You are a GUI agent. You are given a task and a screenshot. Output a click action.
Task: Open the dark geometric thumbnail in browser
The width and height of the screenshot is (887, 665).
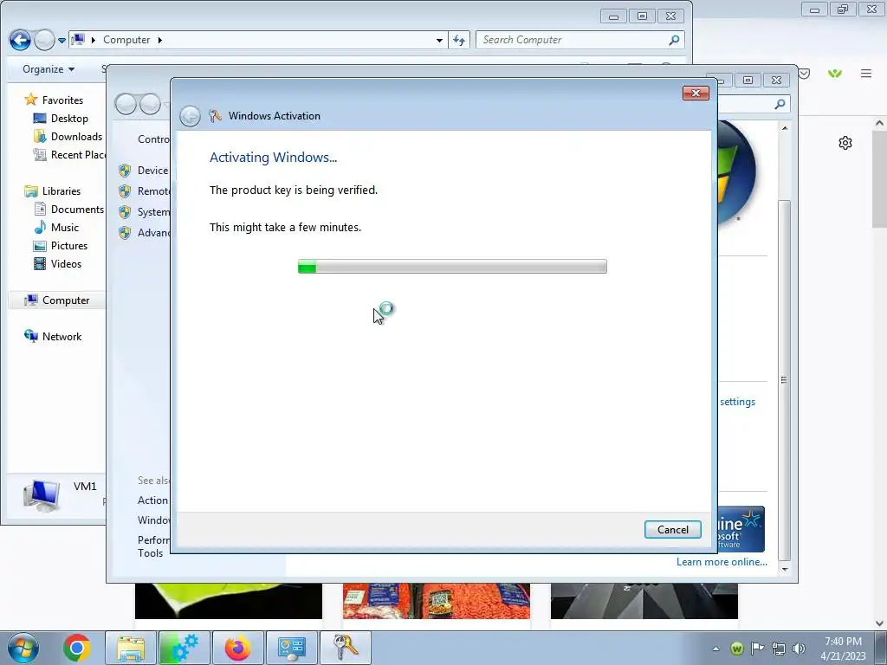coord(644,601)
